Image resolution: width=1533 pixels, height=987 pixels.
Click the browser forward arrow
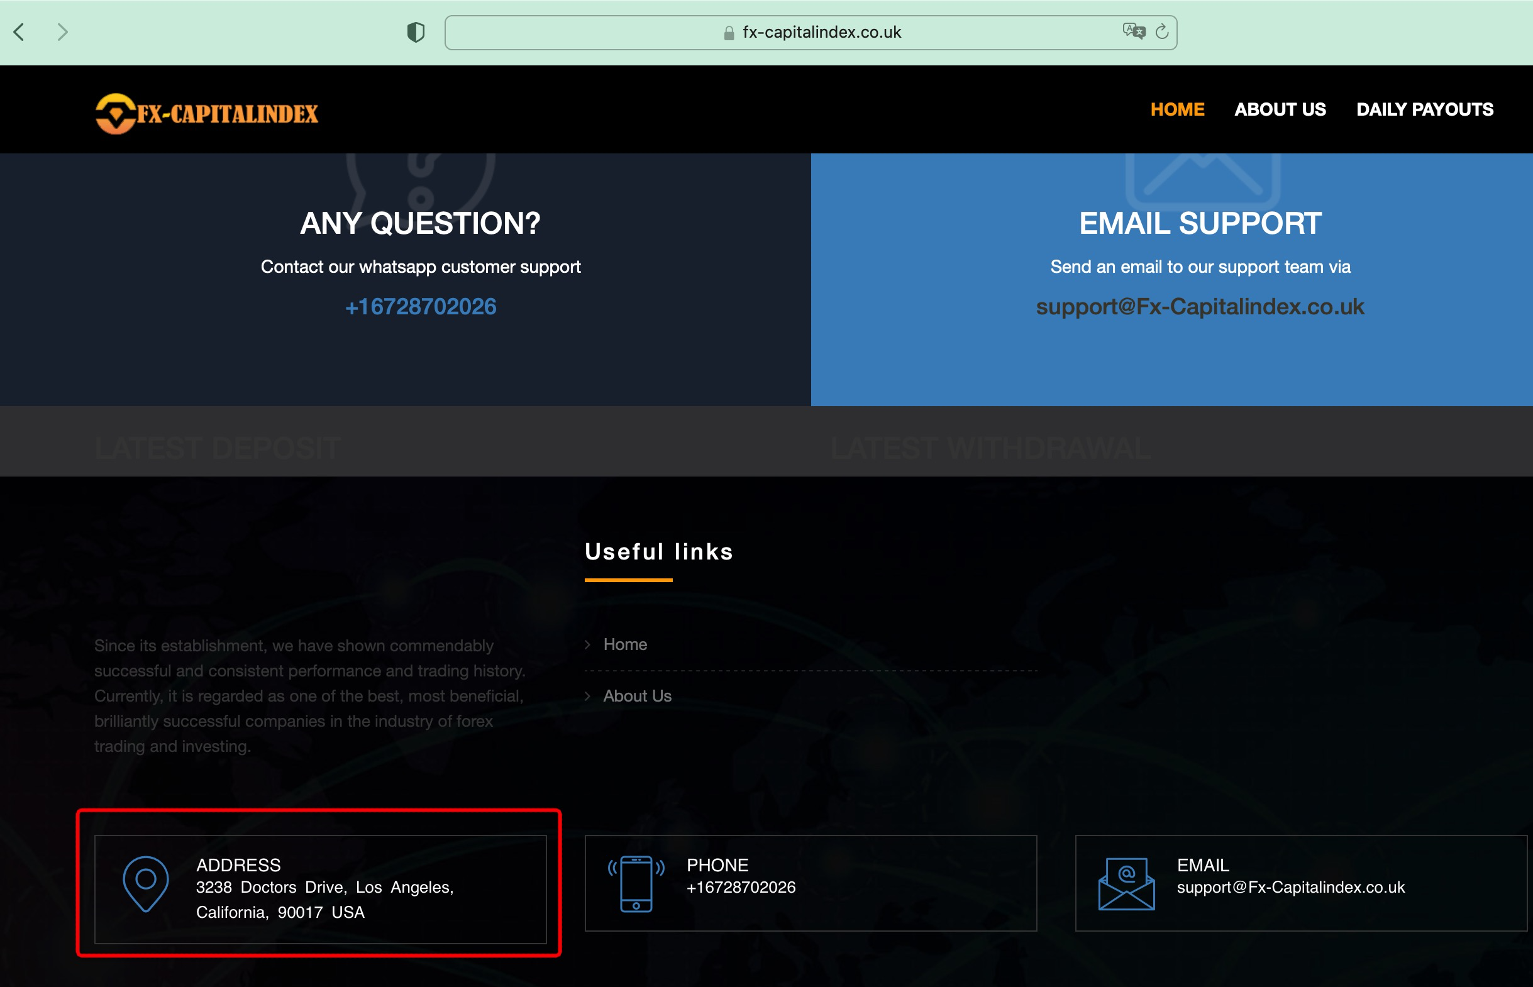point(62,32)
